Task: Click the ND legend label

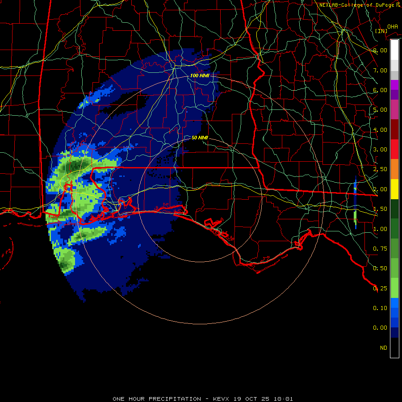Action: click(x=384, y=348)
